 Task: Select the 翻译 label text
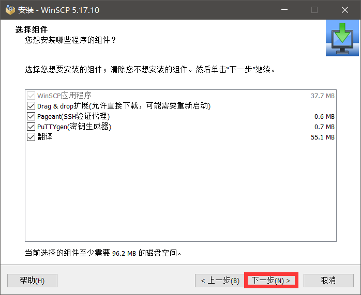point(45,137)
